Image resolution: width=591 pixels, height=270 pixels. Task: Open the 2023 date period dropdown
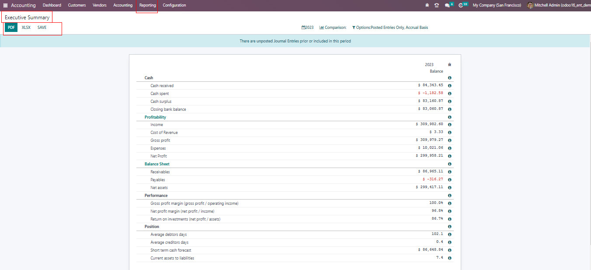[308, 28]
